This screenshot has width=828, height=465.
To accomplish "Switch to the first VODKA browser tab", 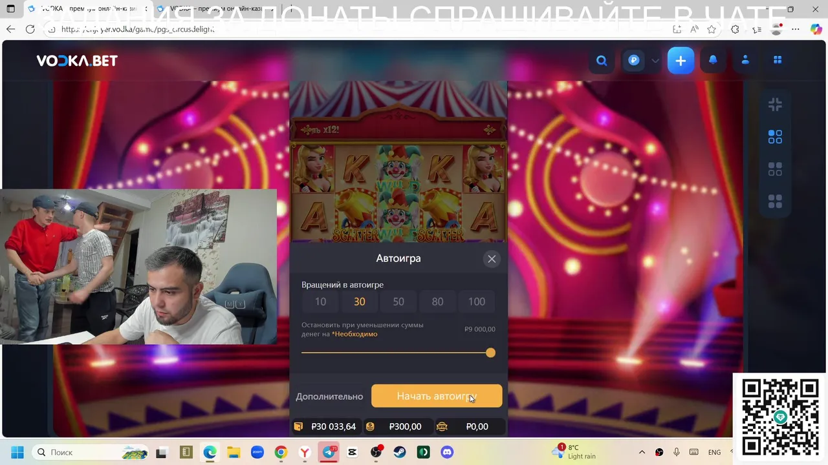I will click(84, 9).
